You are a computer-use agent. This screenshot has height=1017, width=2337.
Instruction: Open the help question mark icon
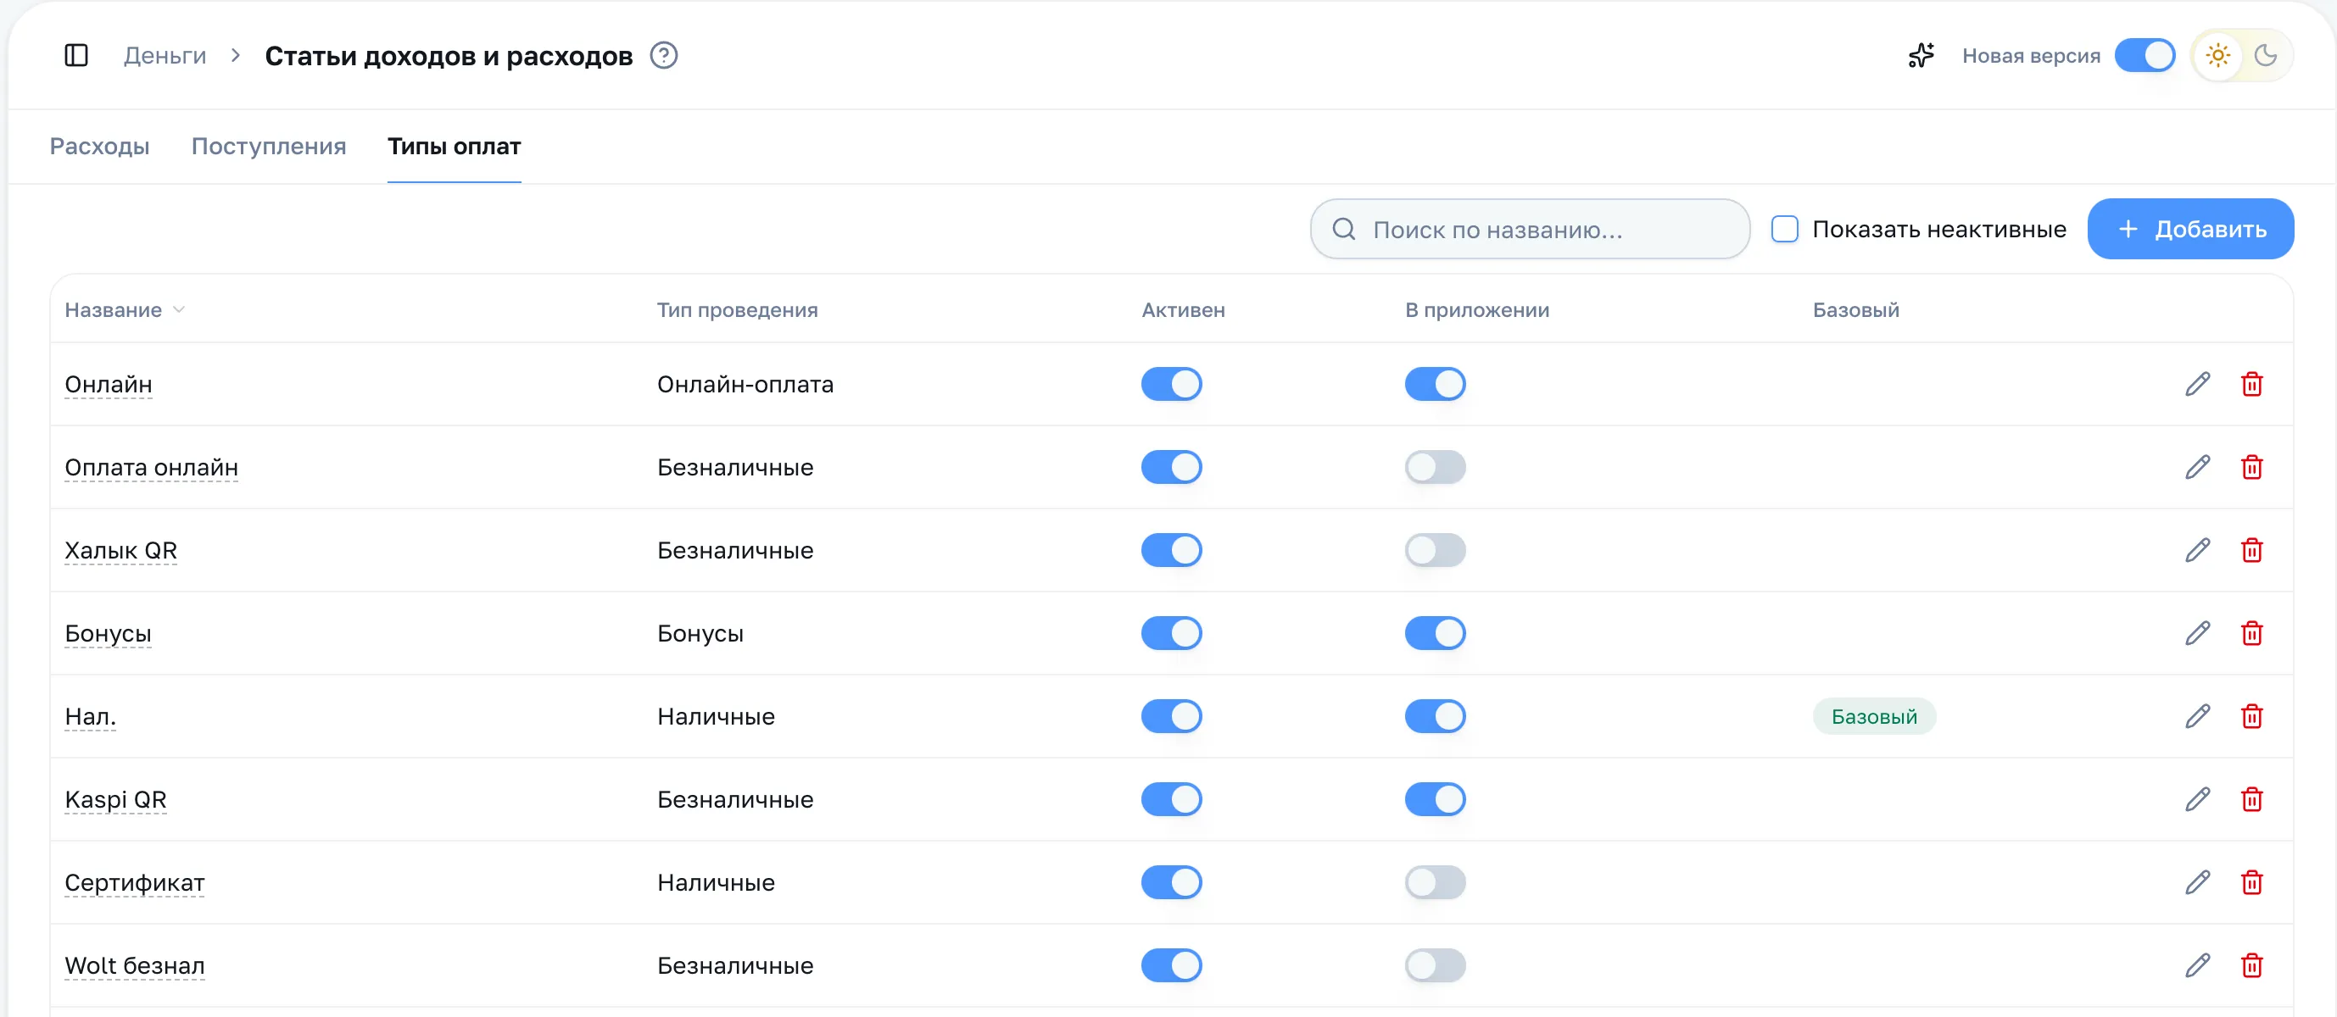pos(664,55)
